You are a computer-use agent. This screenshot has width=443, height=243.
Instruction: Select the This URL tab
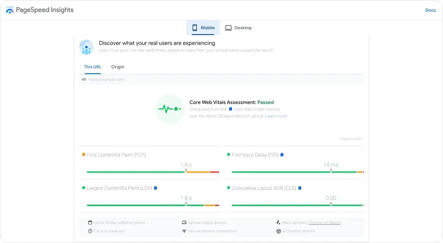(93, 67)
